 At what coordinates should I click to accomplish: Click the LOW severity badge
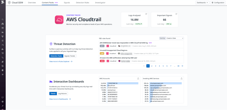click(x=102, y=53)
